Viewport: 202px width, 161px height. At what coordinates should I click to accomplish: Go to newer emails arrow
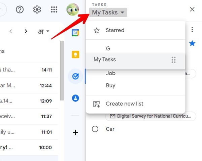[11, 31]
